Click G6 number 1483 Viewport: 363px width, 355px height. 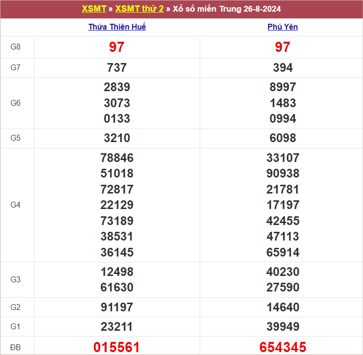tap(283, 103)
